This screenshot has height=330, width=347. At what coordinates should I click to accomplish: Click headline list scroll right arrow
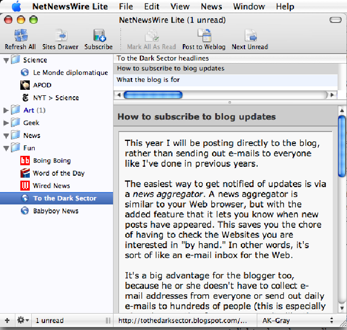click(332, 95)
